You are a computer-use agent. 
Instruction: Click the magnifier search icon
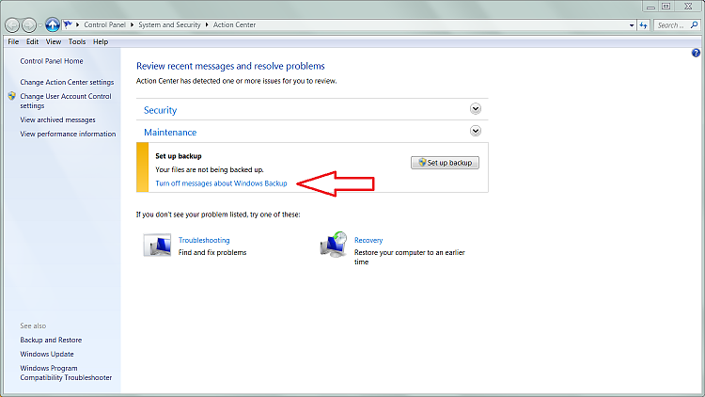coord(695,25)
